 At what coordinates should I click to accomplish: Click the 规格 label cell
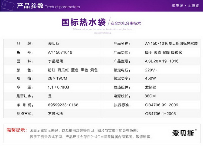click(x=25, y=78)
